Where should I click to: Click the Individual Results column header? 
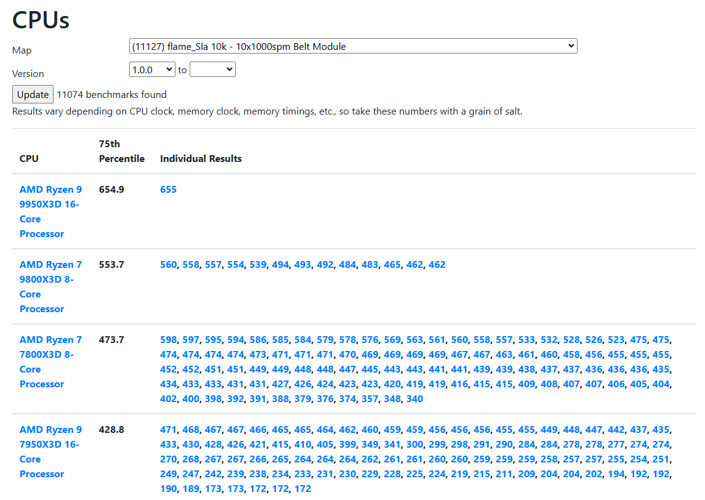pyautogui.click(x=201, y=159)
